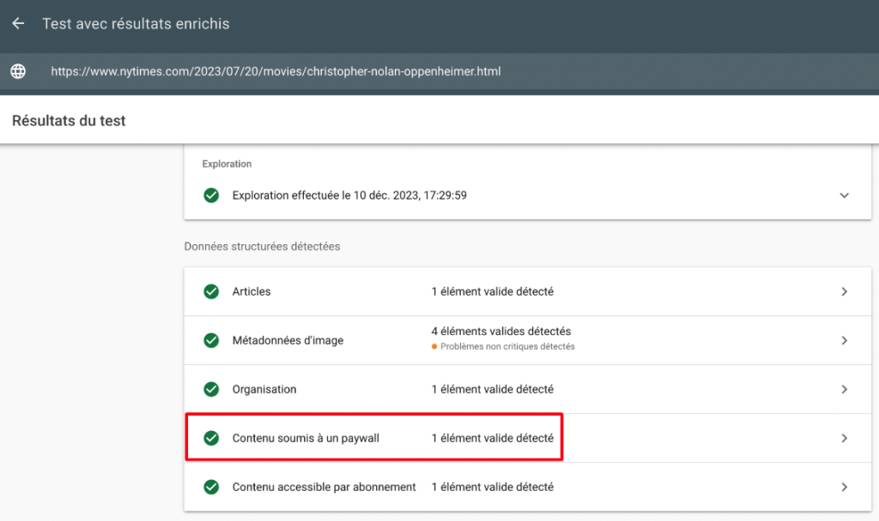Open Contenu accessible par abonnement details
The width and height of the screenshot is (879, 521).
pyautogui.click(x=844, y=487)
